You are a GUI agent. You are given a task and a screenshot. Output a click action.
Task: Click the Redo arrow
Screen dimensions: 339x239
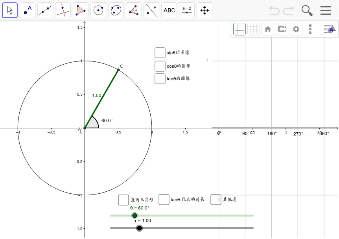pyautogui.click(x=289, y=10)
